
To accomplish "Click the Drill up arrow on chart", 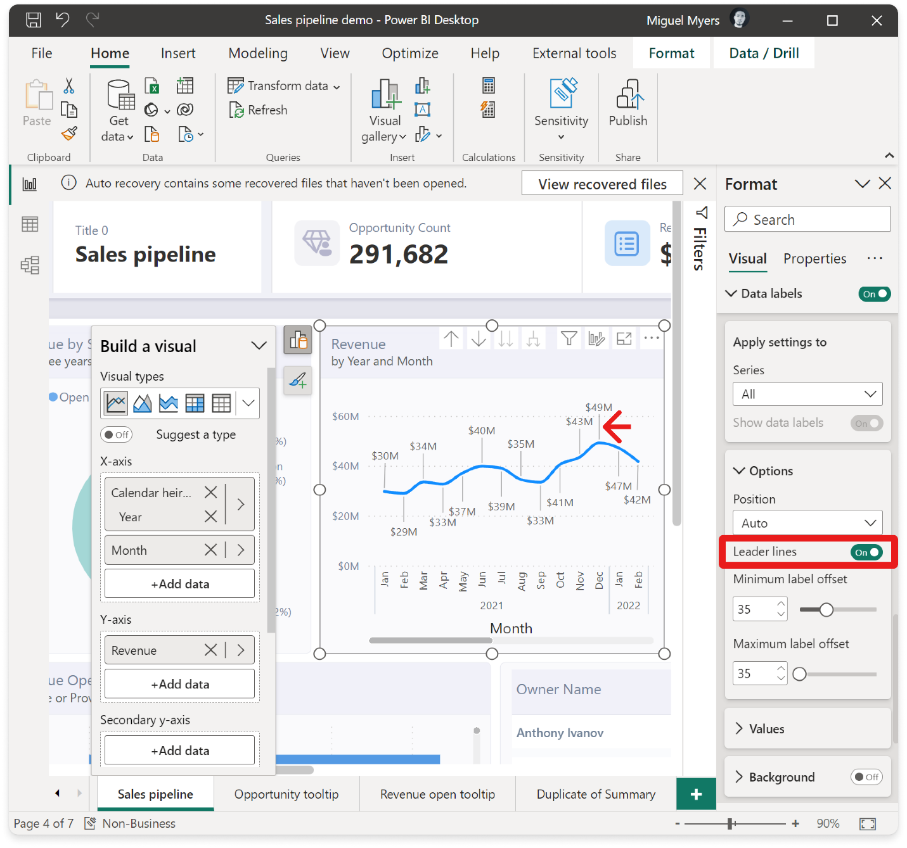I will [x=451, y=339].
